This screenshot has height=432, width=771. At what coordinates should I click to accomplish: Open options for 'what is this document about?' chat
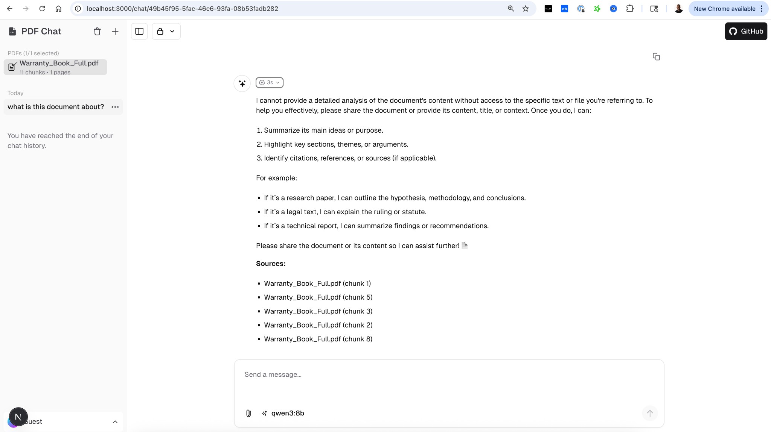(115, 107)
